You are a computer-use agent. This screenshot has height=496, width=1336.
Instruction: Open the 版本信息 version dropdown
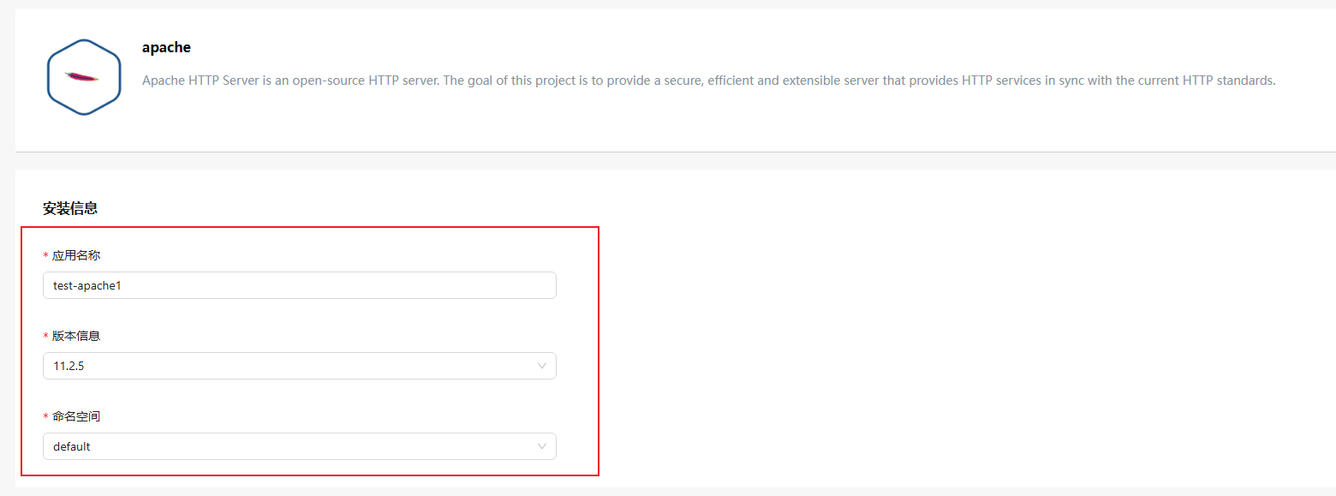(x=299, y=366)
